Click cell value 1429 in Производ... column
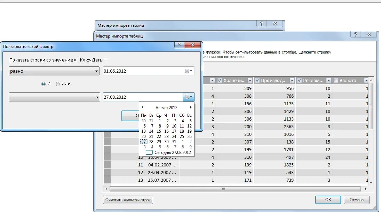The width and height of the screenshot is (381, 213). 275,111
